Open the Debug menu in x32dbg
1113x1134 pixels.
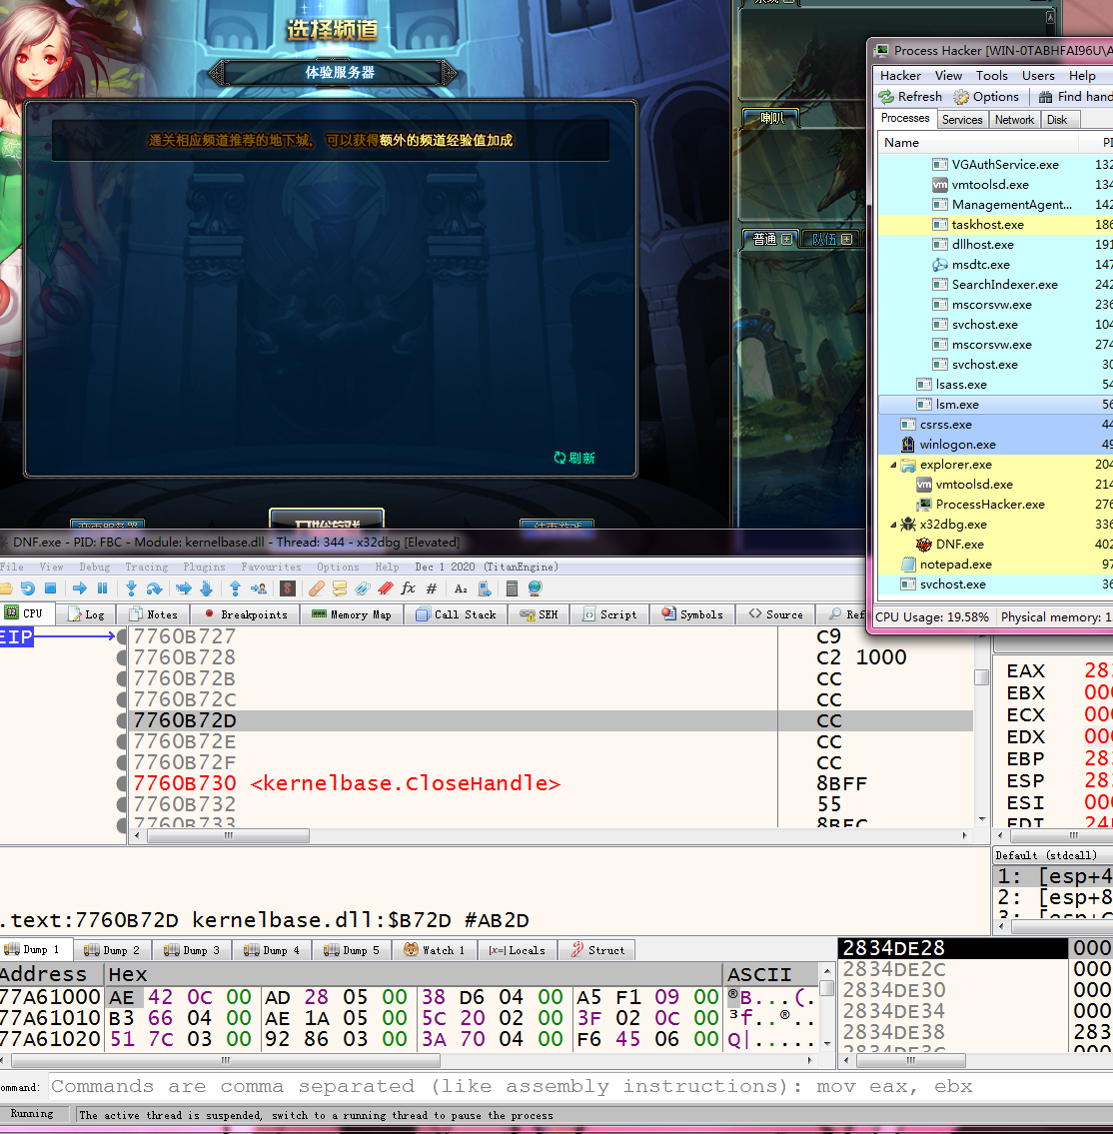click(95, 567)
